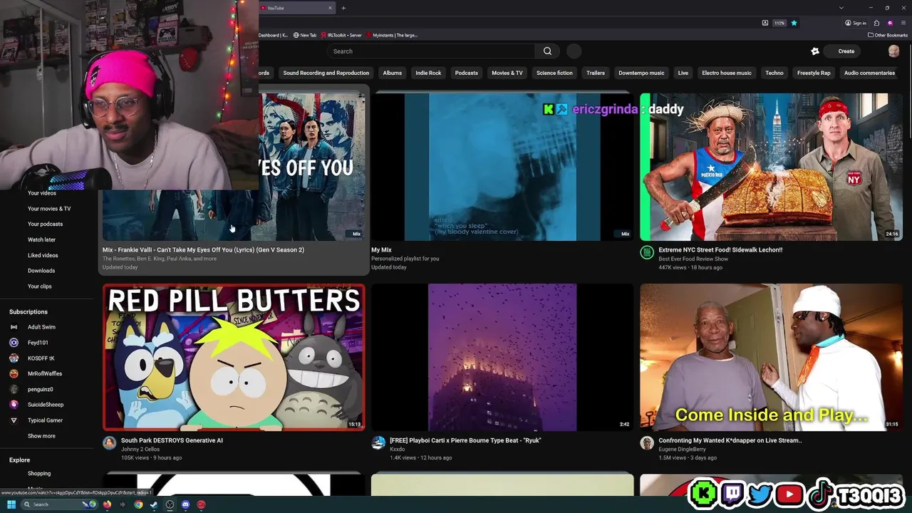Open Firefox from the taskbar
The image size is (912, 513).
[x=108, y=504]
